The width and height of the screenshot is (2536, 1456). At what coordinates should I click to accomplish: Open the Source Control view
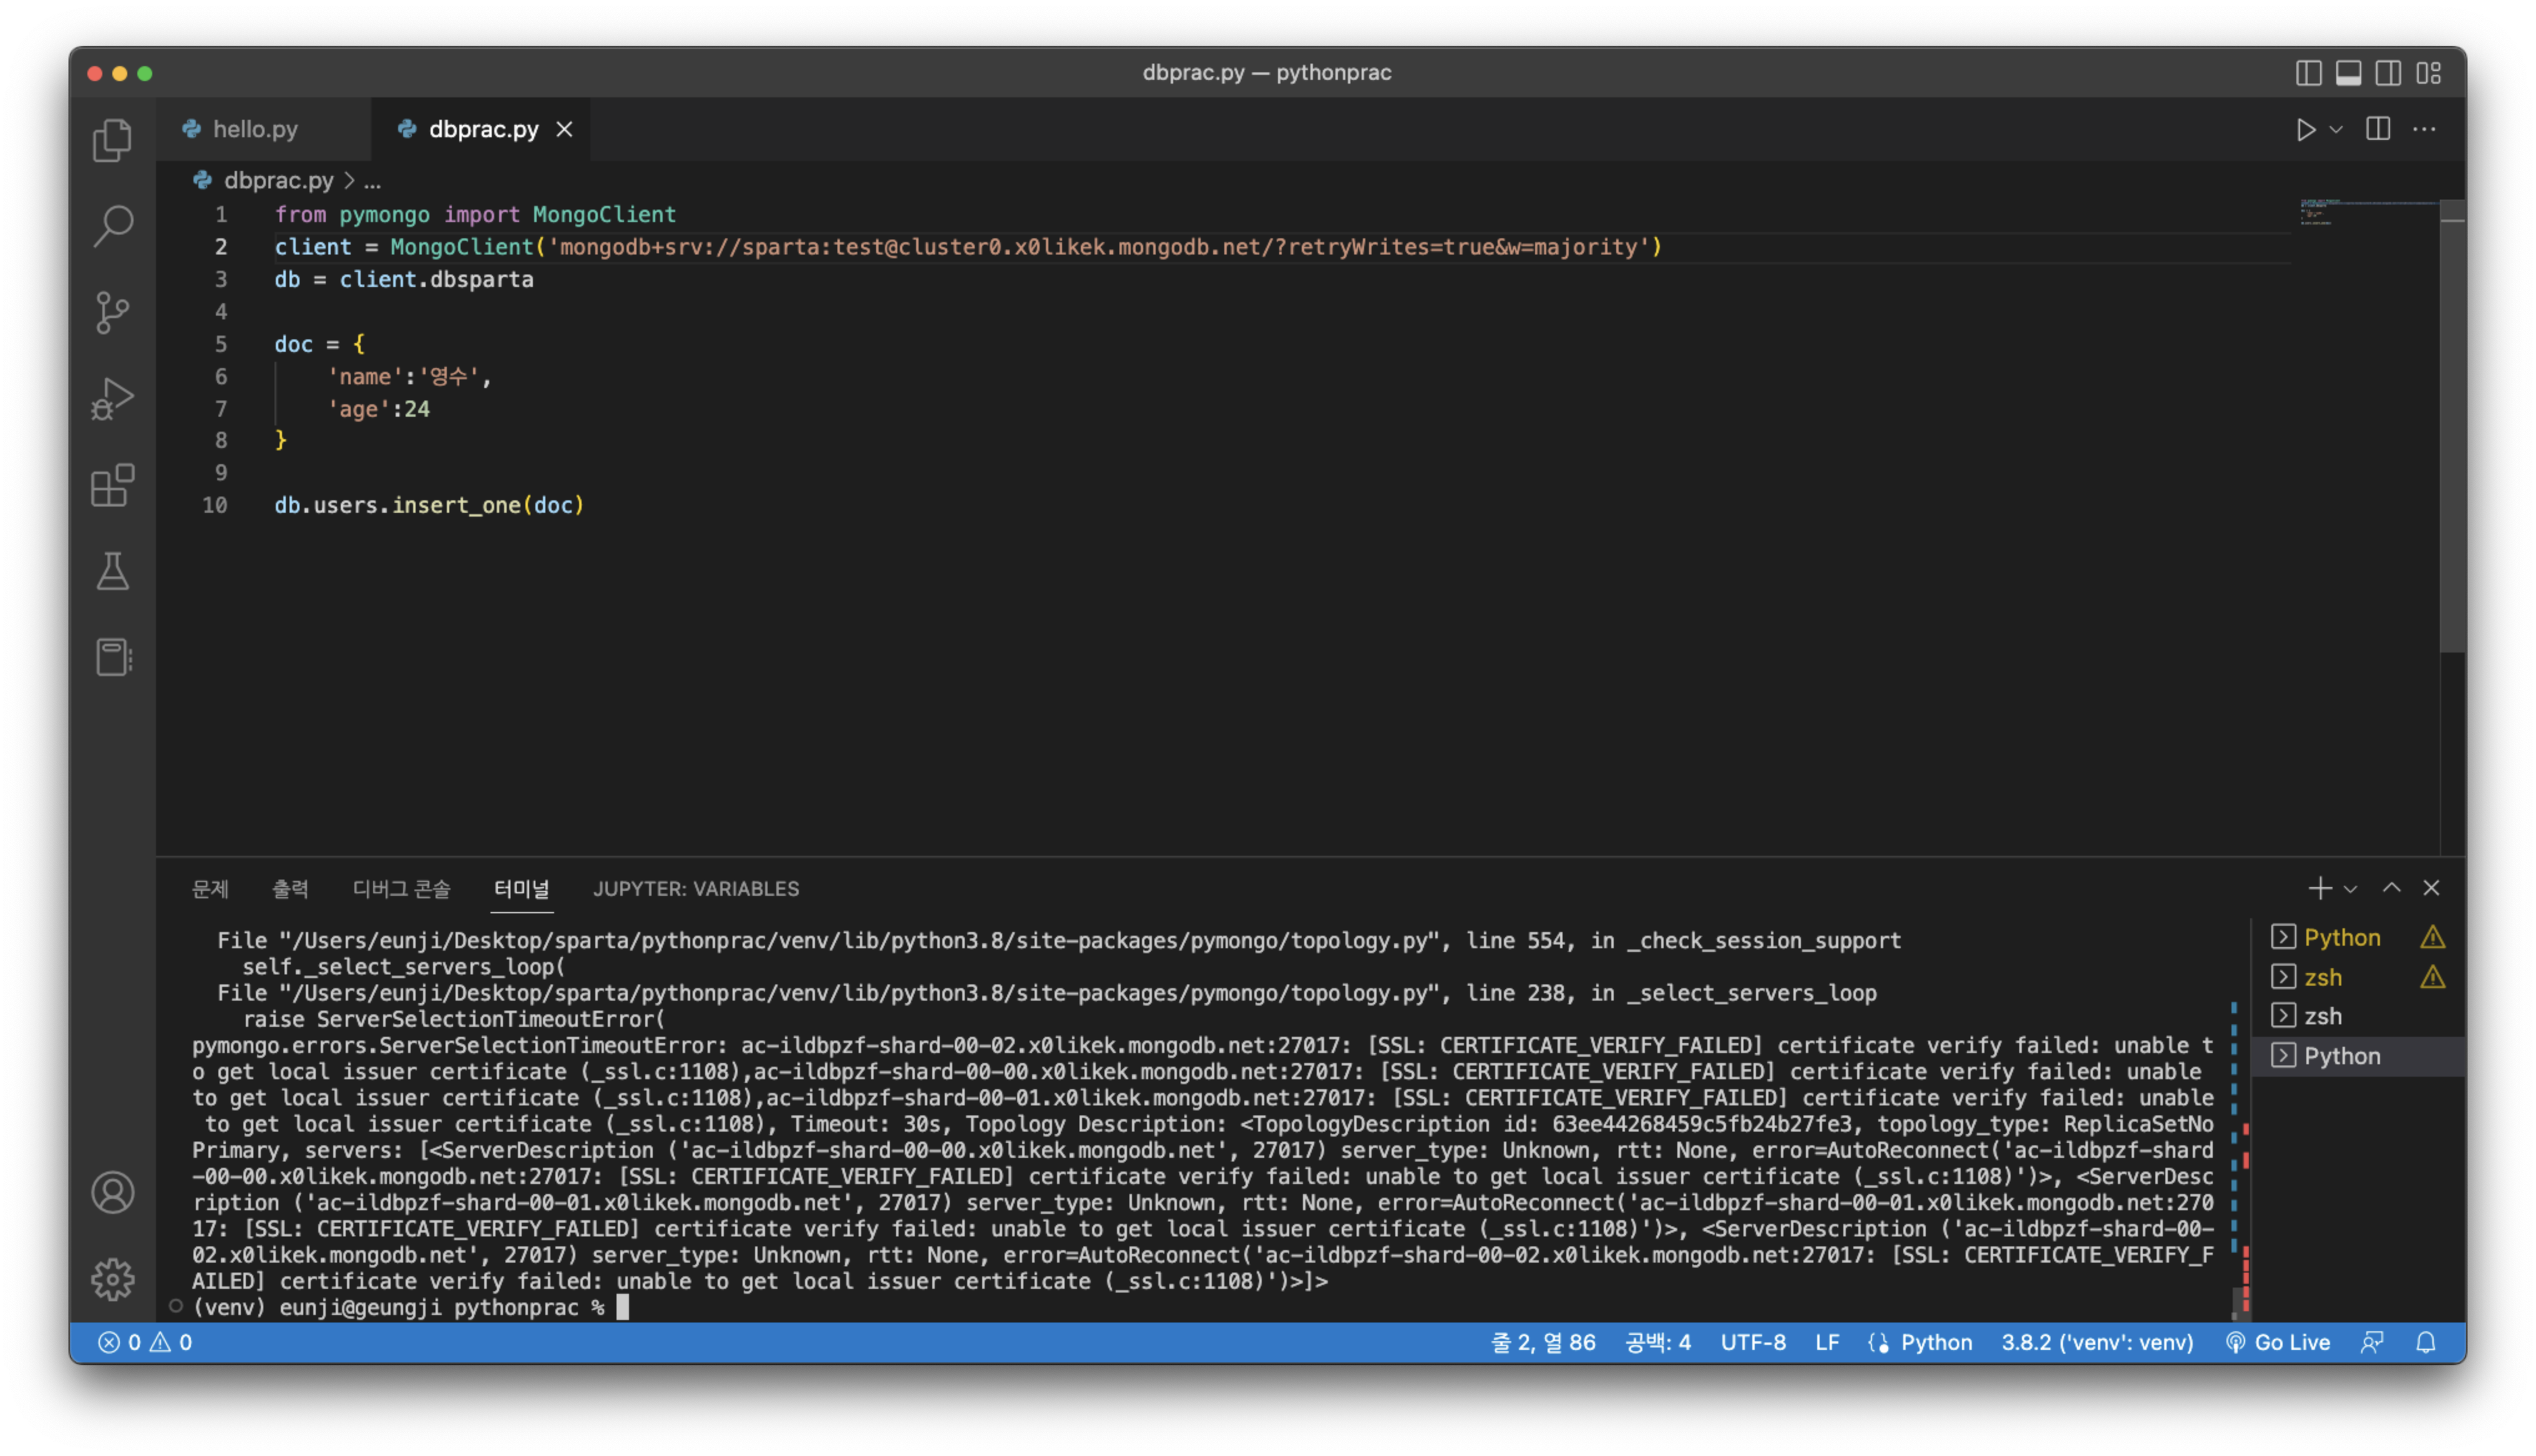click(112, 312)
